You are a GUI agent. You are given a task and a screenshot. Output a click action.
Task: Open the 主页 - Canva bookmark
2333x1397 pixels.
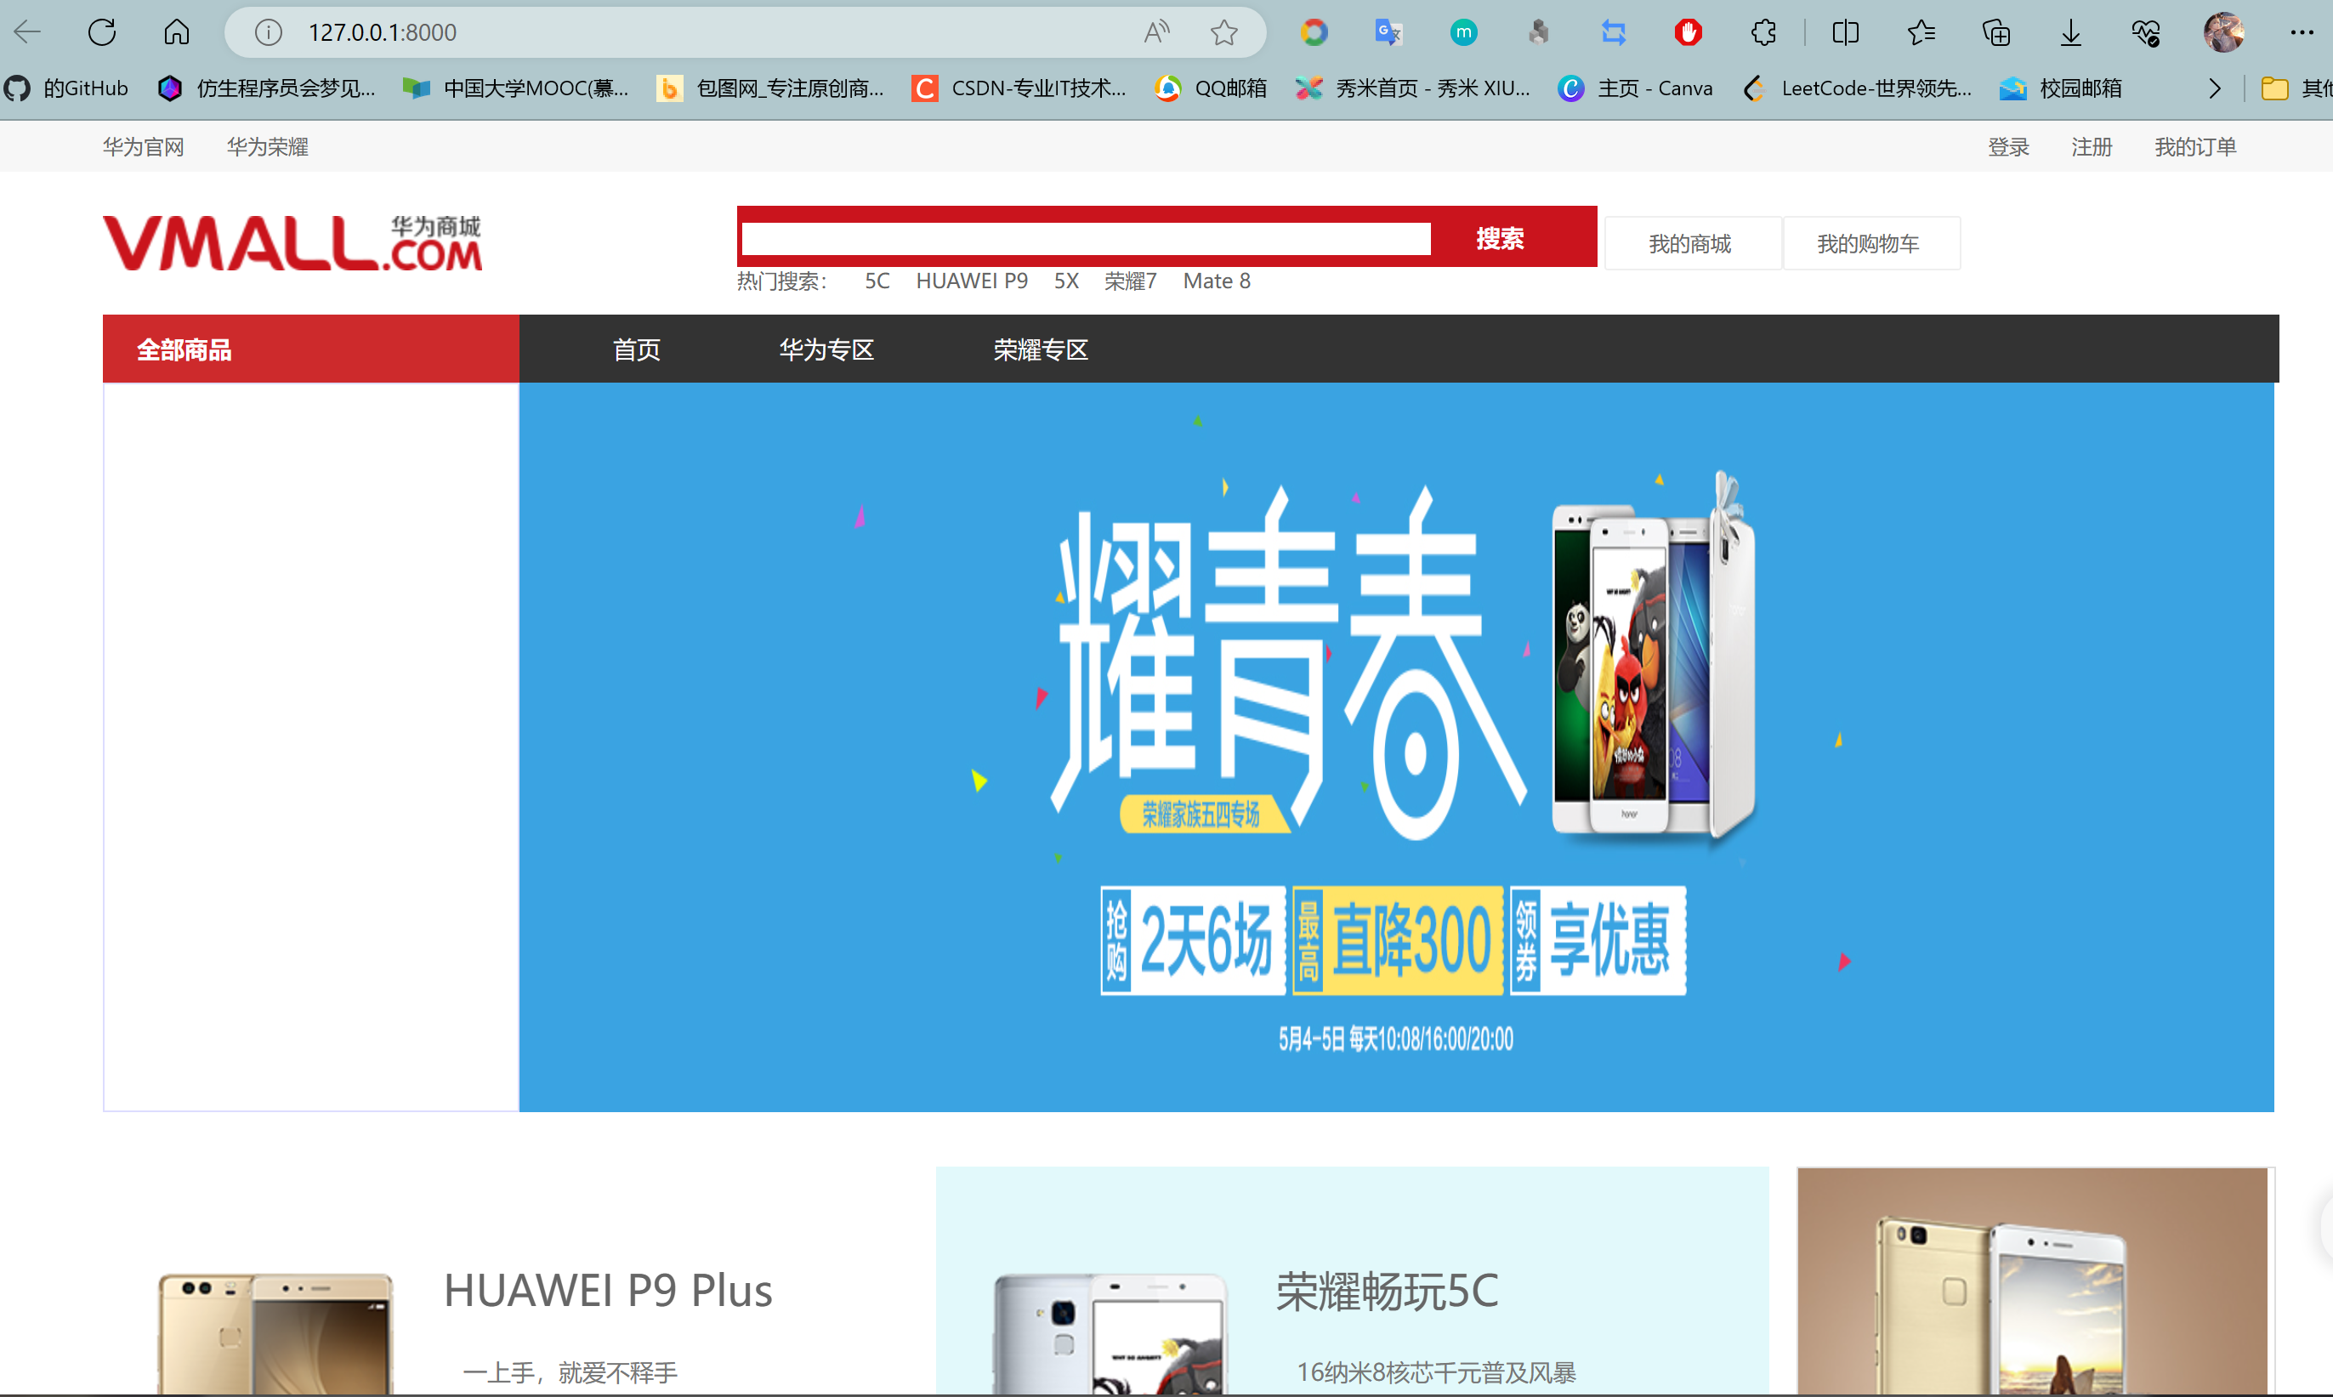pos(1635,88)
